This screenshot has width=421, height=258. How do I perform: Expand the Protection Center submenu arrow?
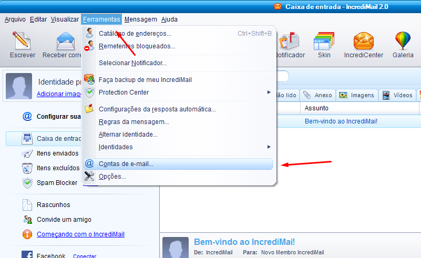[x=269, y=92]
